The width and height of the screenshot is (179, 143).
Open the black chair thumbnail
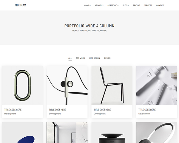(112, 85)
